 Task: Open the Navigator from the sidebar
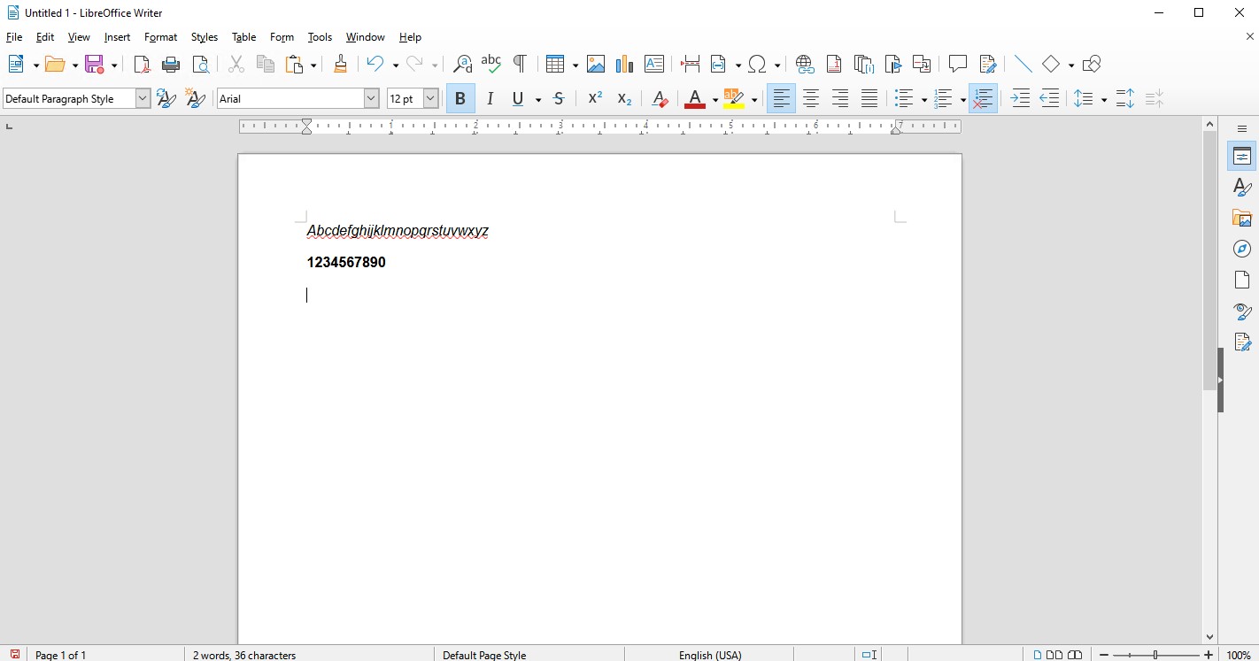click(1242, 249)
